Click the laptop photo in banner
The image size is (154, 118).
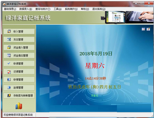[140, 17]
